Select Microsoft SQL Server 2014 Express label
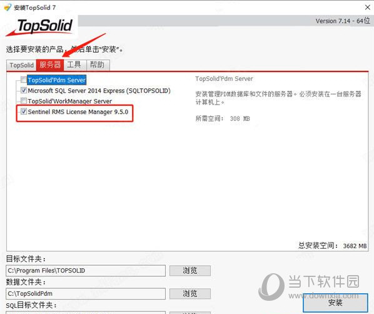Viewport: 374px width, 314px height. coord(99,91)
